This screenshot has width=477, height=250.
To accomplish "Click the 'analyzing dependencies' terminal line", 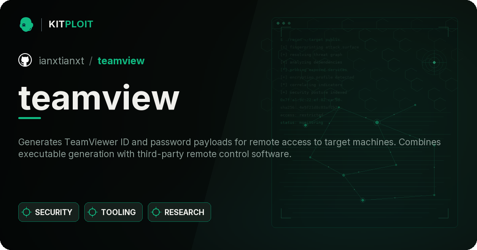I will (x=311, y=62).
